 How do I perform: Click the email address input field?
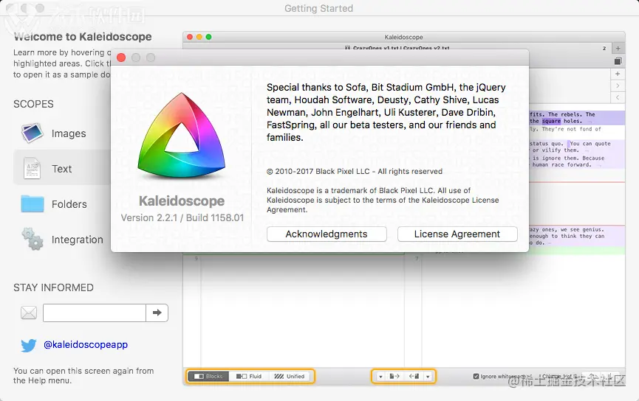94,313
